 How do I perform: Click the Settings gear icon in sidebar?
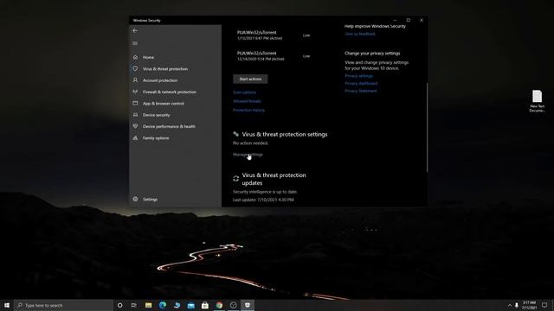[135, 200]
